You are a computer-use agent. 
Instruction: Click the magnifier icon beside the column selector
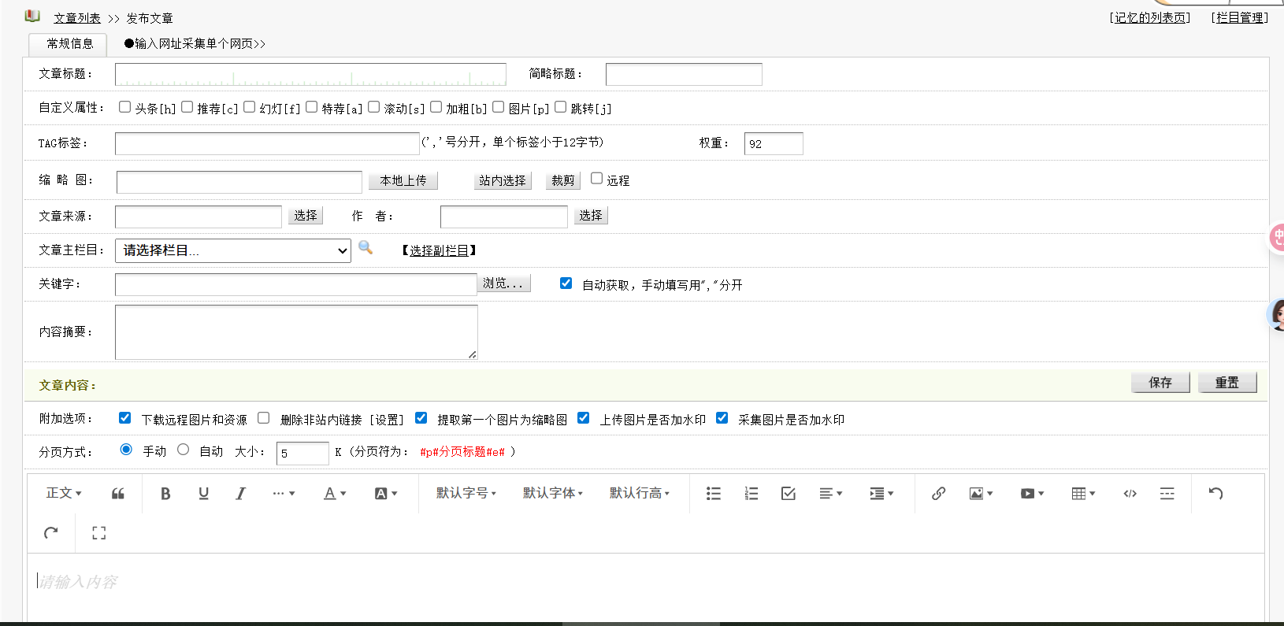366,248
